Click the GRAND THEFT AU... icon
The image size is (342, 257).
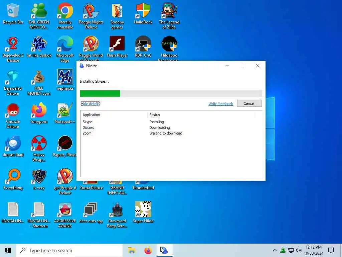tap(117, 188)
